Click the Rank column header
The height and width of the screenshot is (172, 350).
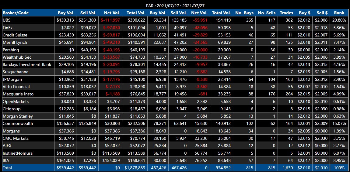click(339, 13)
